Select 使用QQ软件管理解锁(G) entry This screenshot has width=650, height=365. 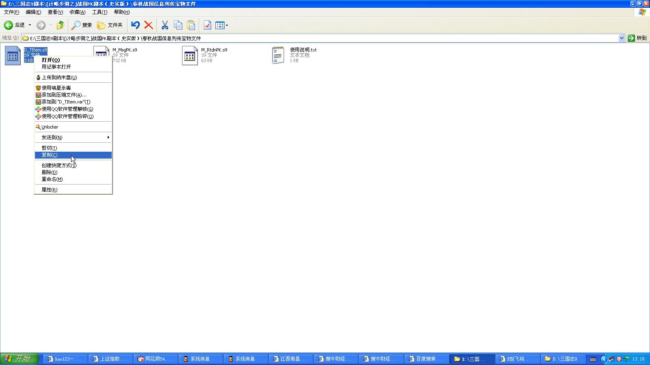coord(73,109)
